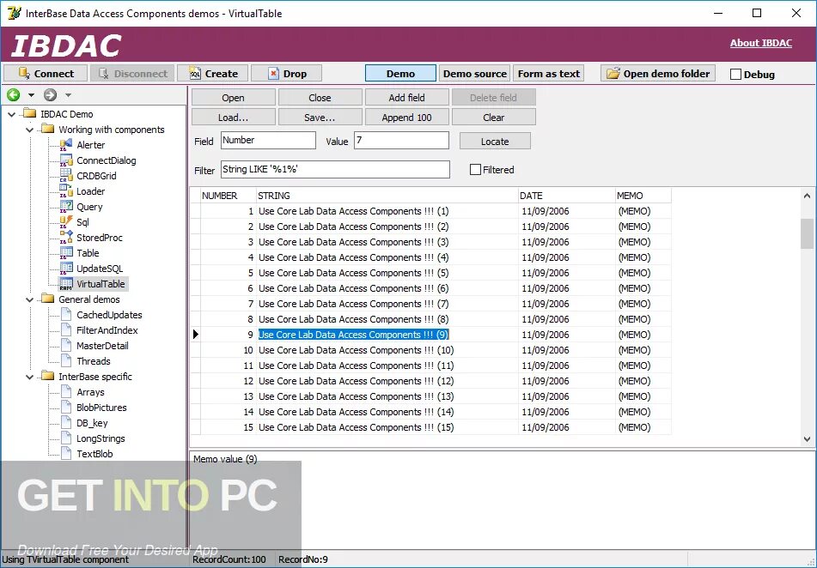Click the Loader component icon
This screenshot has height=568, width=817.
(x=66, y=191)
